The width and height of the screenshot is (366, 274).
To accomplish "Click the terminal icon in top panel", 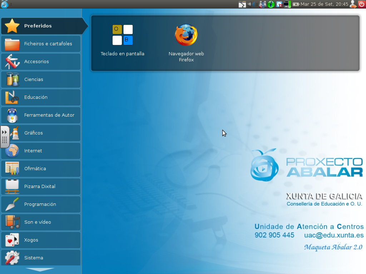I will tap(242, 4).
